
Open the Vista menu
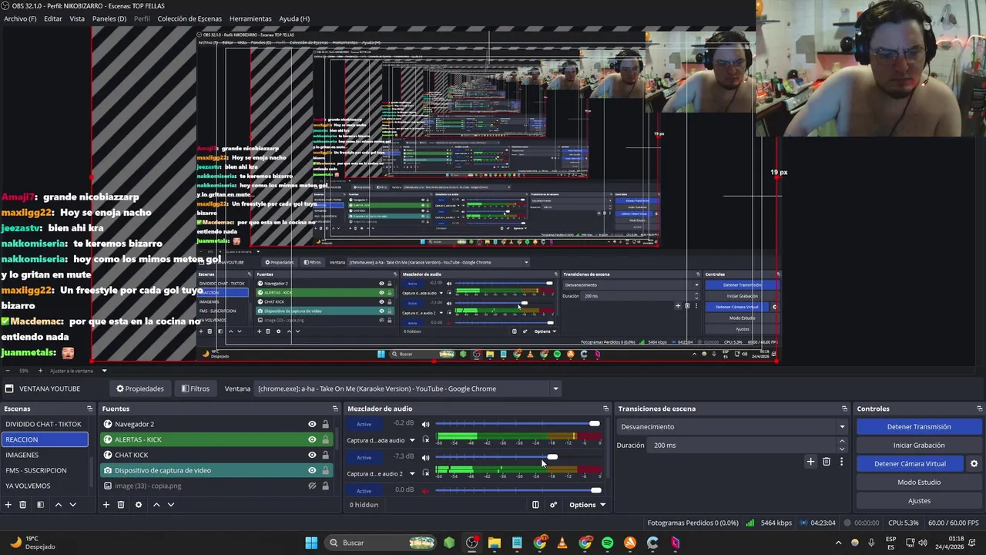coord(77,18)
